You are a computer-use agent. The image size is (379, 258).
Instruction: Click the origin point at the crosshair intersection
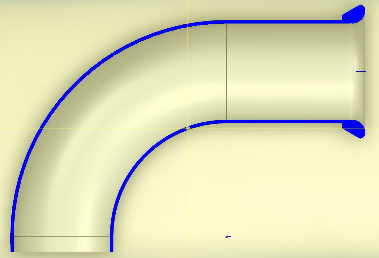click(188, 128)
